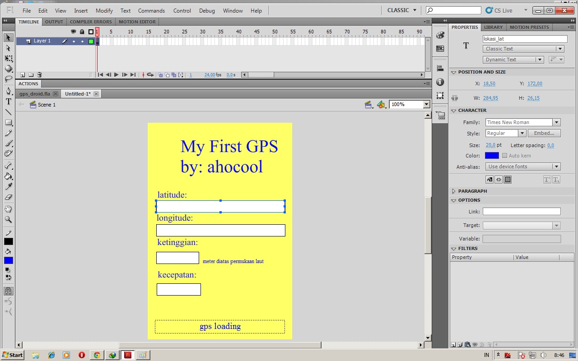Select the Hand tool
This screenshot has height=361, width=578.
point(8,208)
